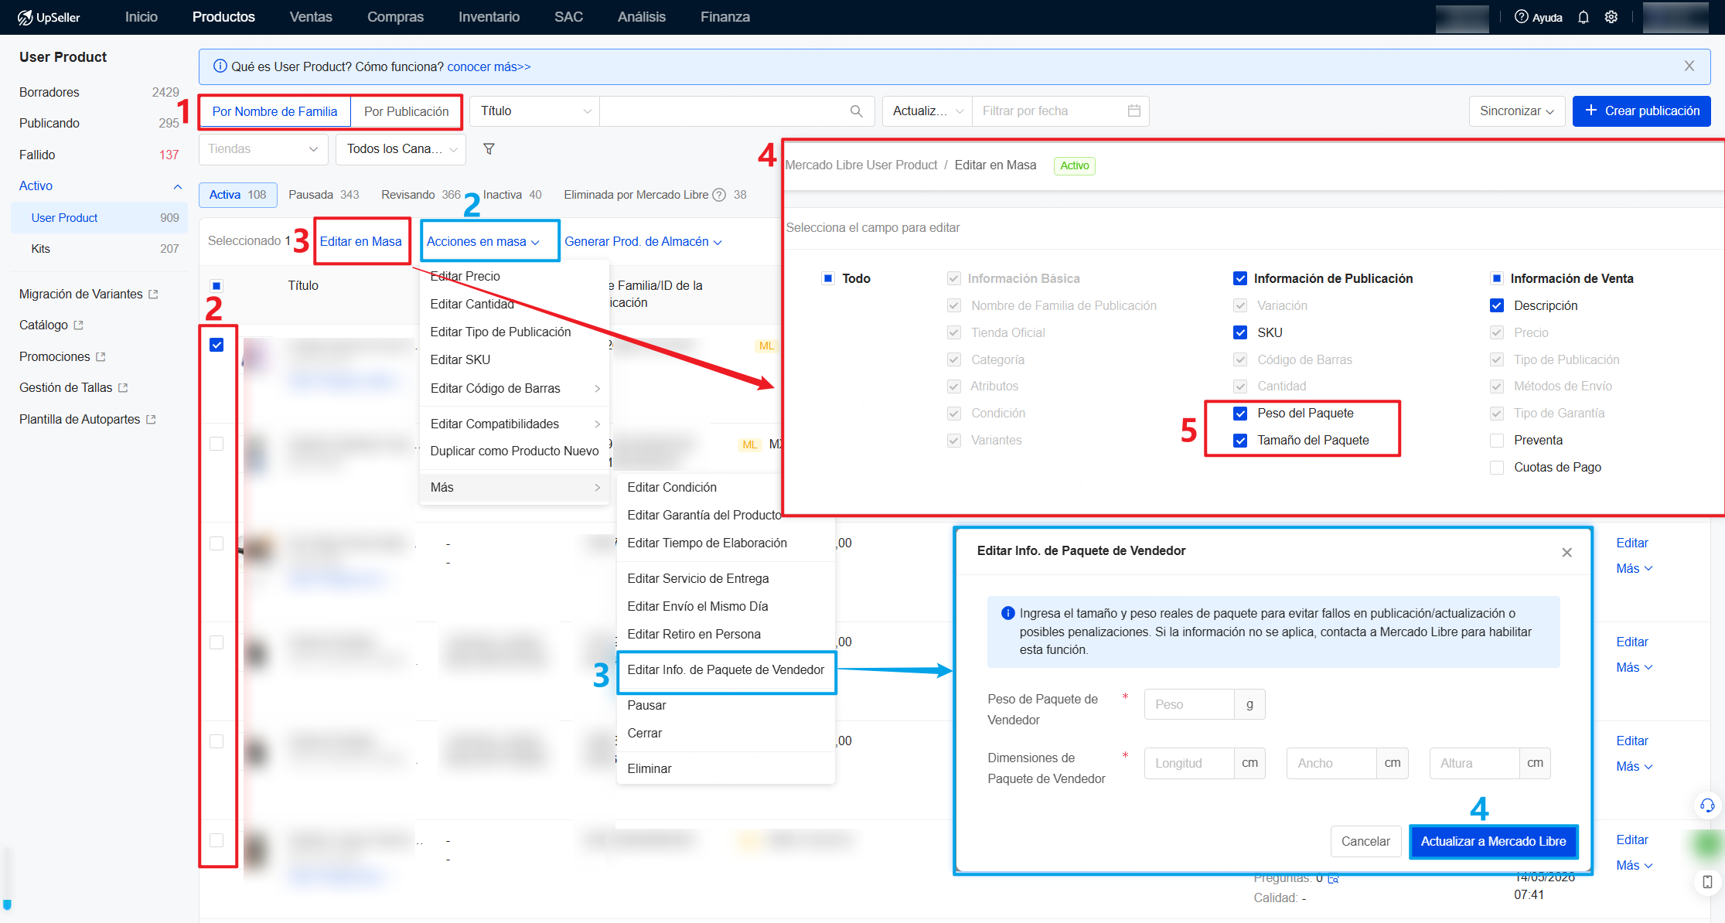Click the UpSeller logo
Viewport: 1725px width, 923px height.
pos(49,17)
